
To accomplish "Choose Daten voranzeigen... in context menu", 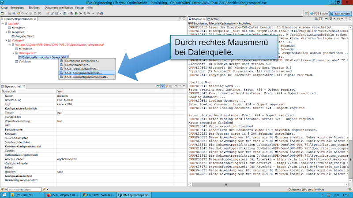I will point(87,65).
